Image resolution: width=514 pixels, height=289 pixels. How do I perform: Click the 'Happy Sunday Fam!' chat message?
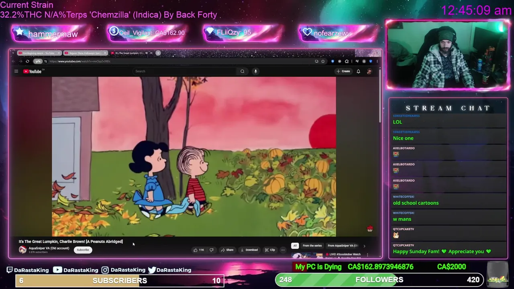[442, 252]
